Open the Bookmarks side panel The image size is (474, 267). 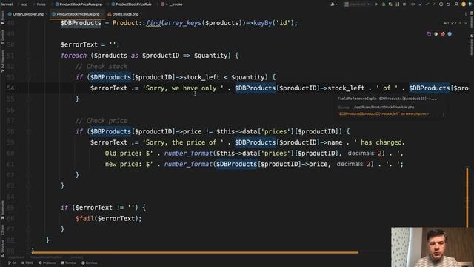click(2, 211)
